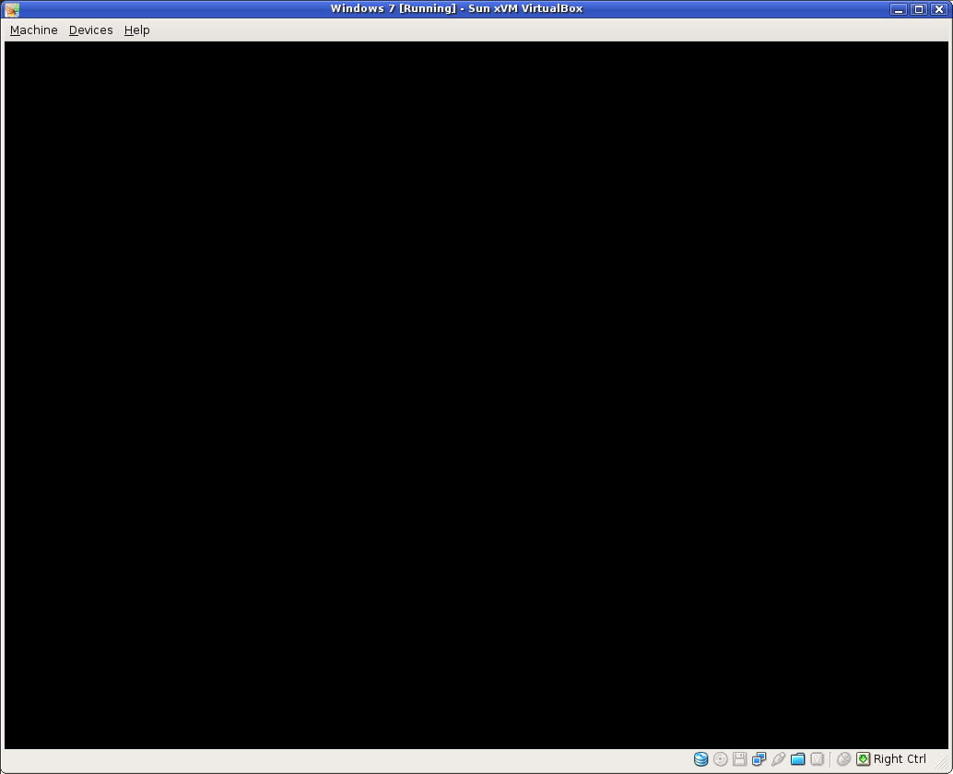Image resolution: width=953 pixels, height=774 pixels.
Task: Open the network adapters status icon
Action: click(759, 758)
